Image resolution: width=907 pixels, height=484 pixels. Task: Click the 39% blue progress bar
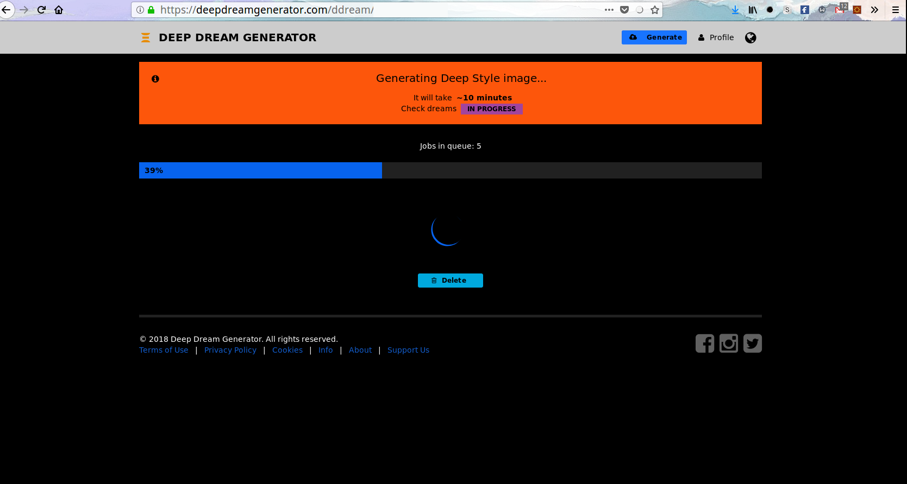260,170
